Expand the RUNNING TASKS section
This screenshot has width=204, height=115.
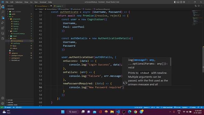[x=12, y=105]
